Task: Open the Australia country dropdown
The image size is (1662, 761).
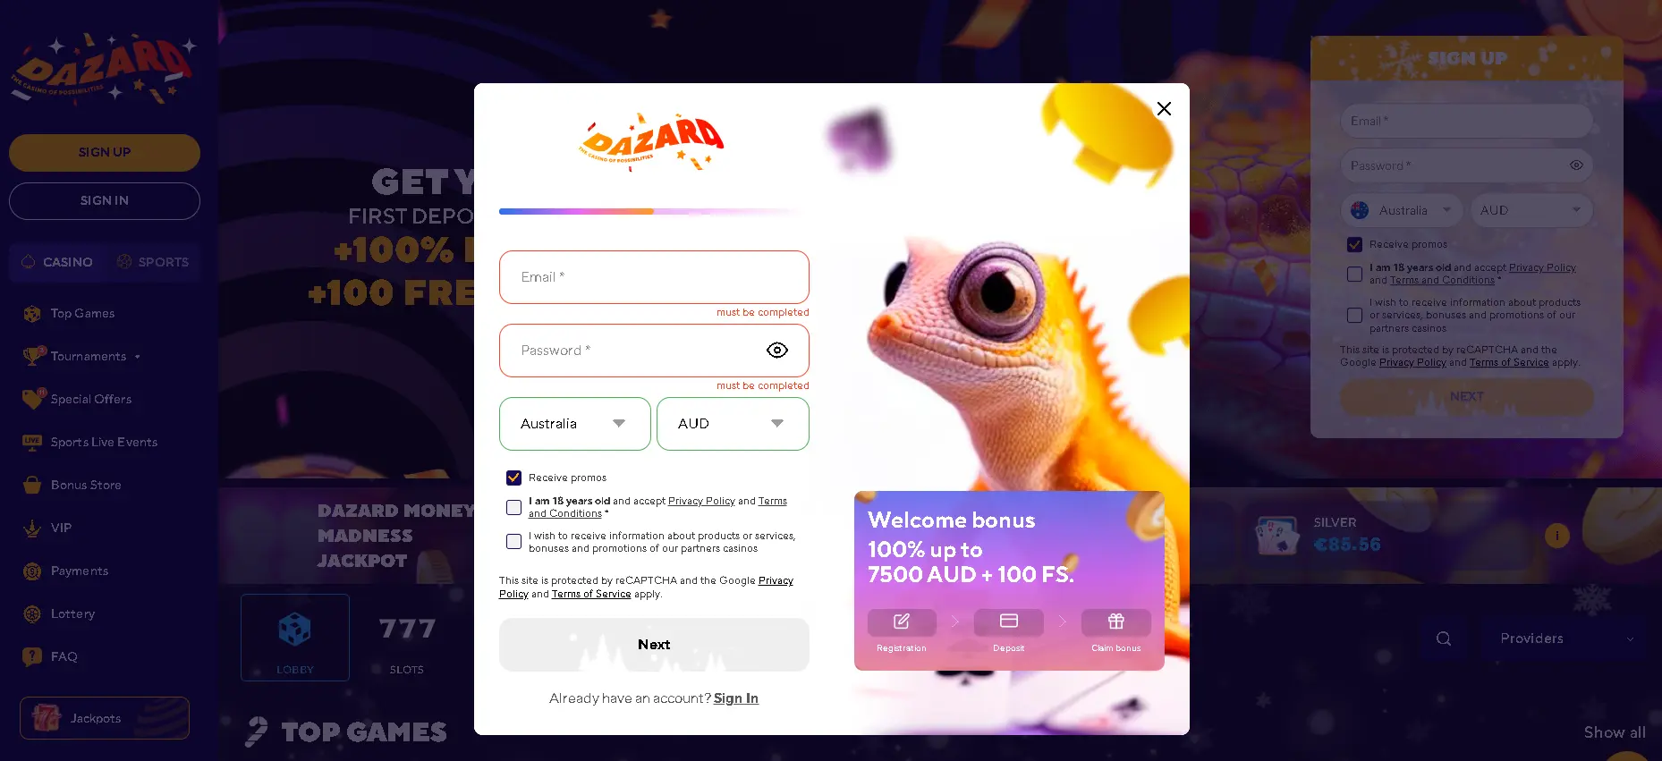Action: [575, 424]
